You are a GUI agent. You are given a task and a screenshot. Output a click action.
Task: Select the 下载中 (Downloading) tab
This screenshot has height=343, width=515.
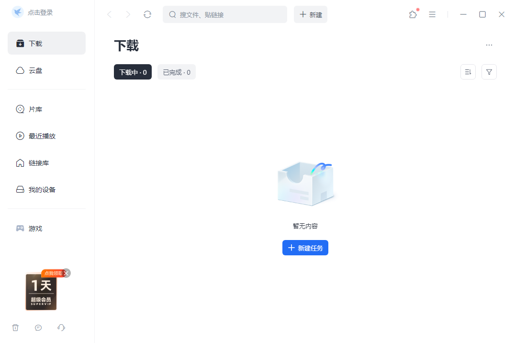[x=133, y=72]
